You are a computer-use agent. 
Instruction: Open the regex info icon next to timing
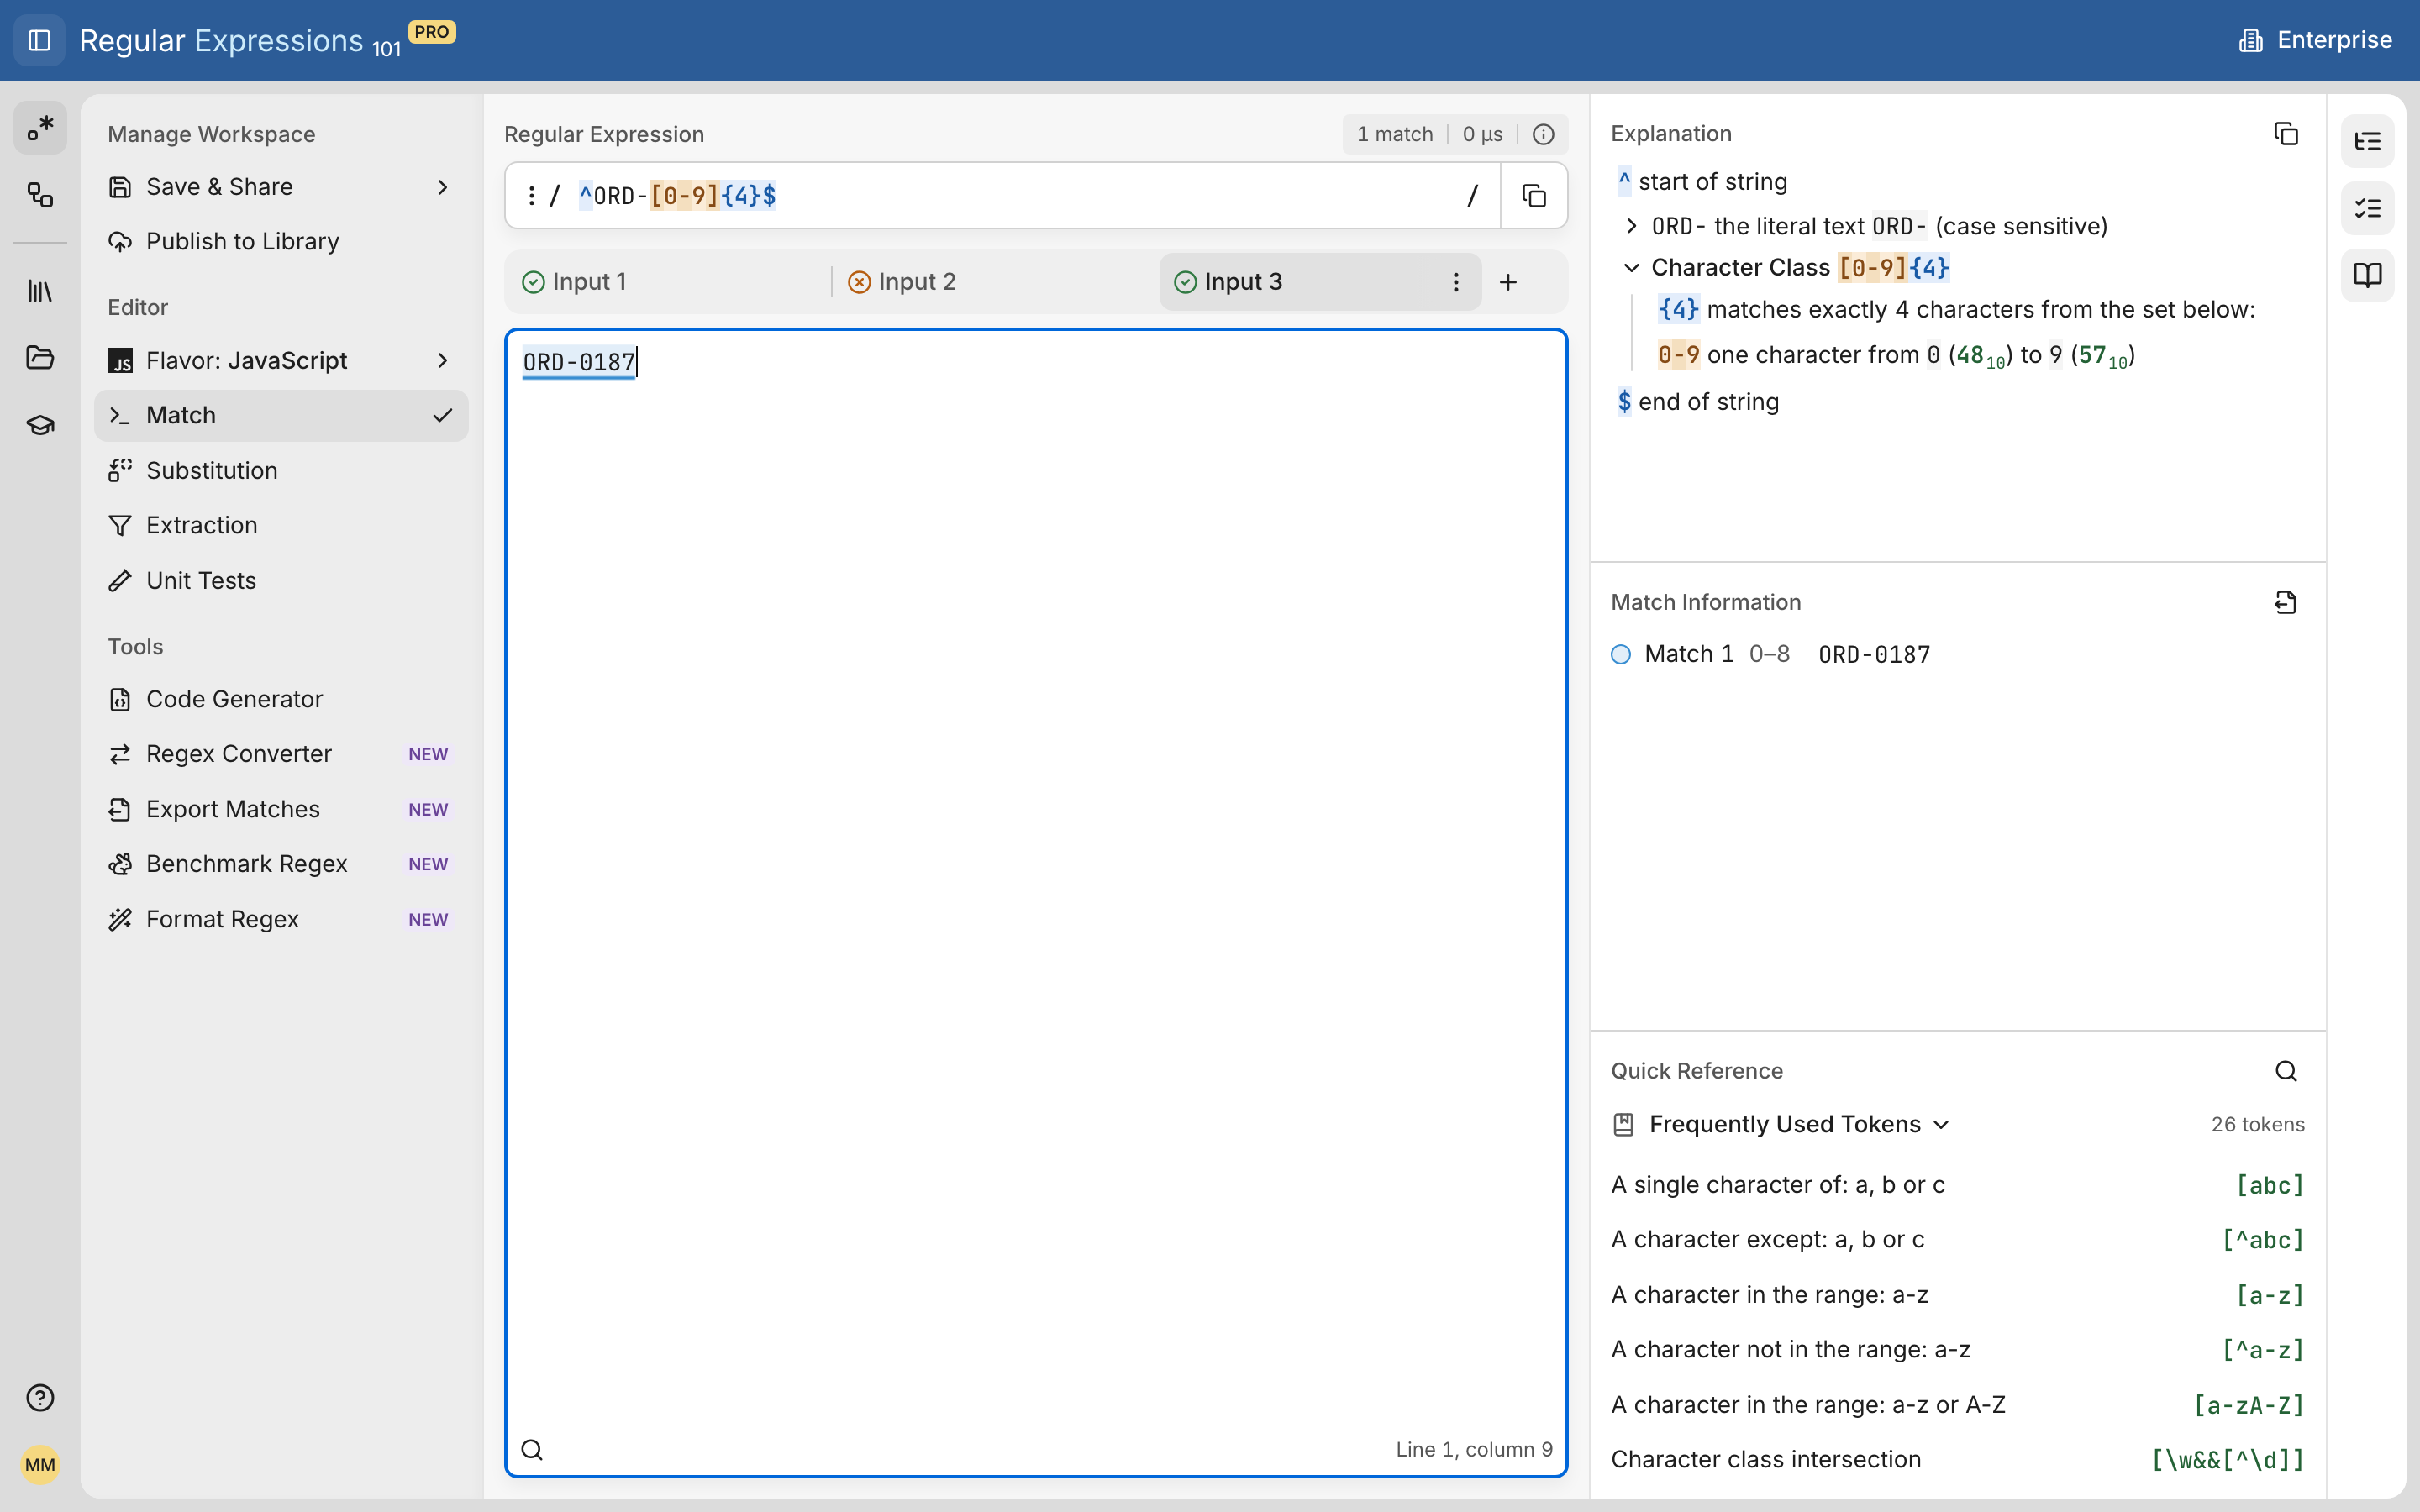(x=1543, y=134)
